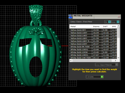Viewport: 125px width, 93px height.
Task: Click the Metal Weights flask icon
Action: tap(71, 17)
